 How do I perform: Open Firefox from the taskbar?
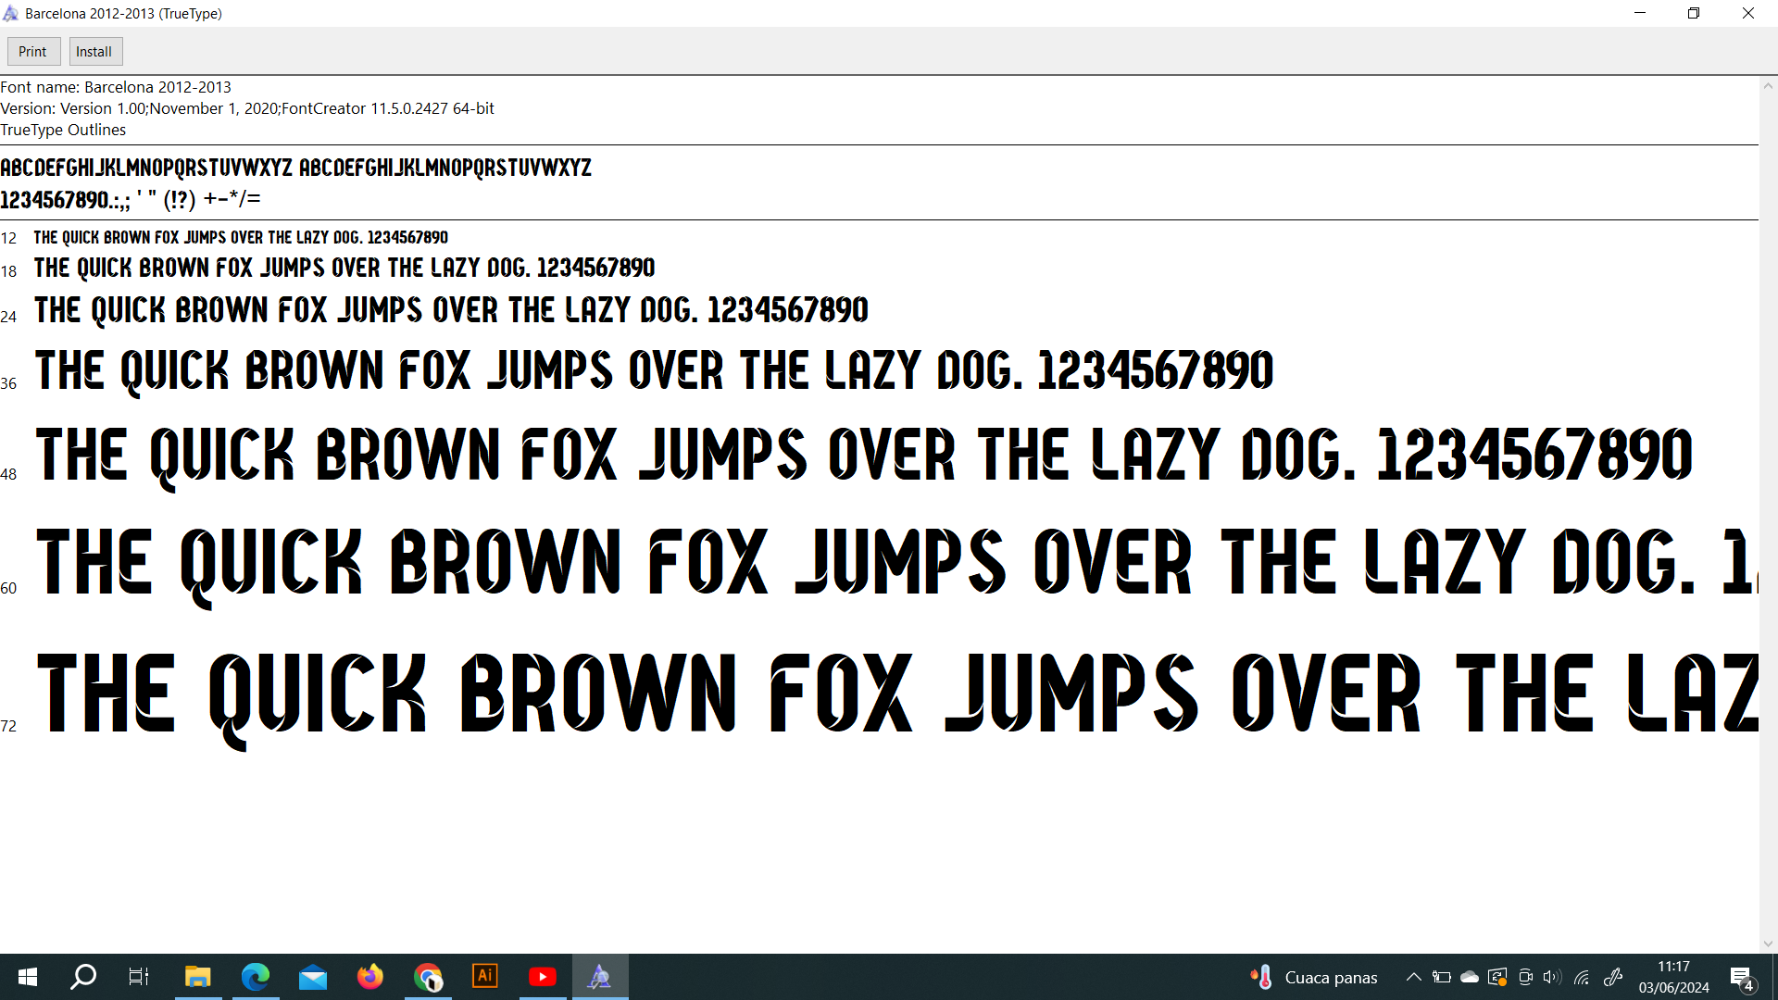click(369, 977)
